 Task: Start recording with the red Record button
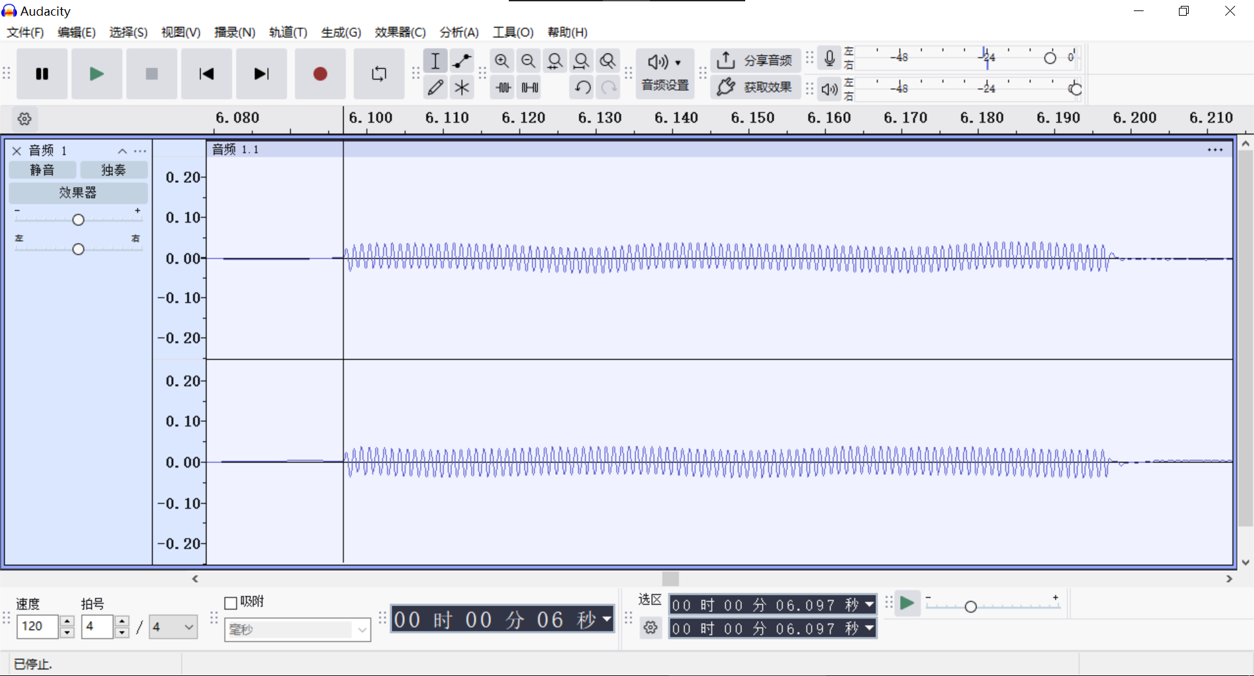click(x=320, y=74)
